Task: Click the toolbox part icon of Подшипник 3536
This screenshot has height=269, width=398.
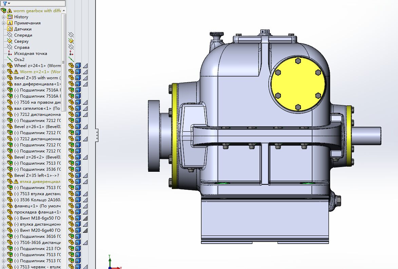Action: click(x=10, y=169)
